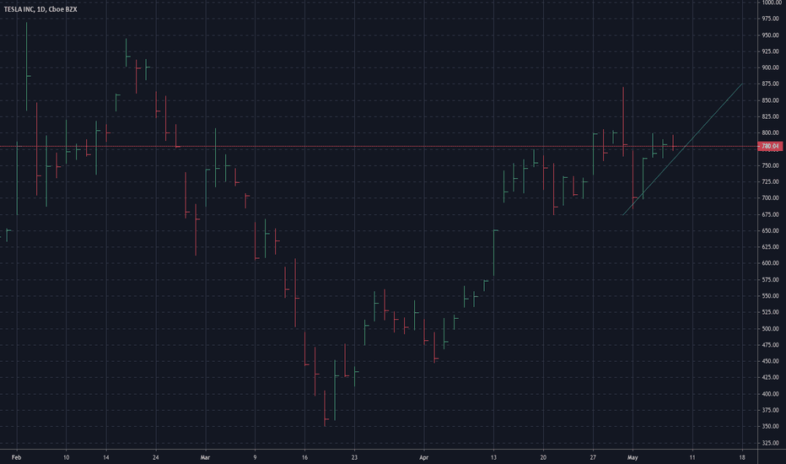Click the 425.00 price axis label
Image resolution: width=786 pixels, height=464 pixels.
pos(770,377)
